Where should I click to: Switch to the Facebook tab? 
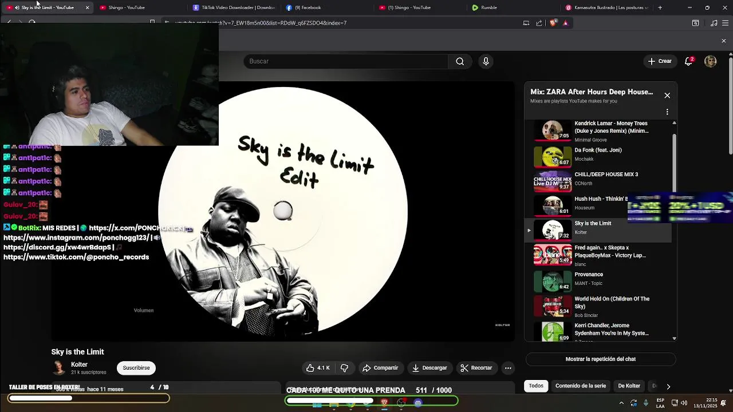click(x=328, y=7)
